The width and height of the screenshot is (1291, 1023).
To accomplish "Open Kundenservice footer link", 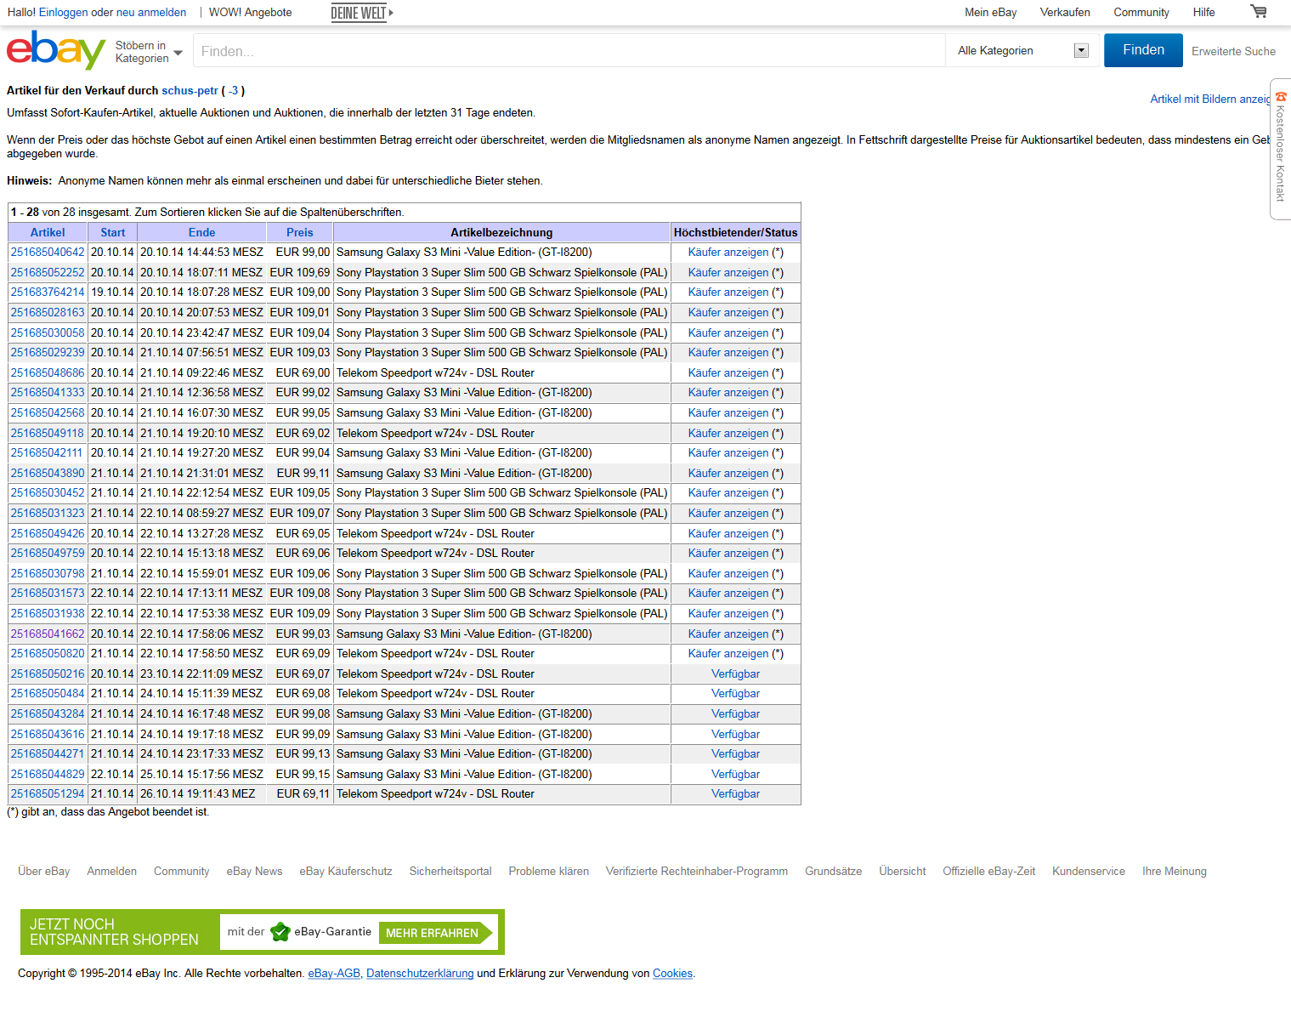I will [x=1089, y=872].
